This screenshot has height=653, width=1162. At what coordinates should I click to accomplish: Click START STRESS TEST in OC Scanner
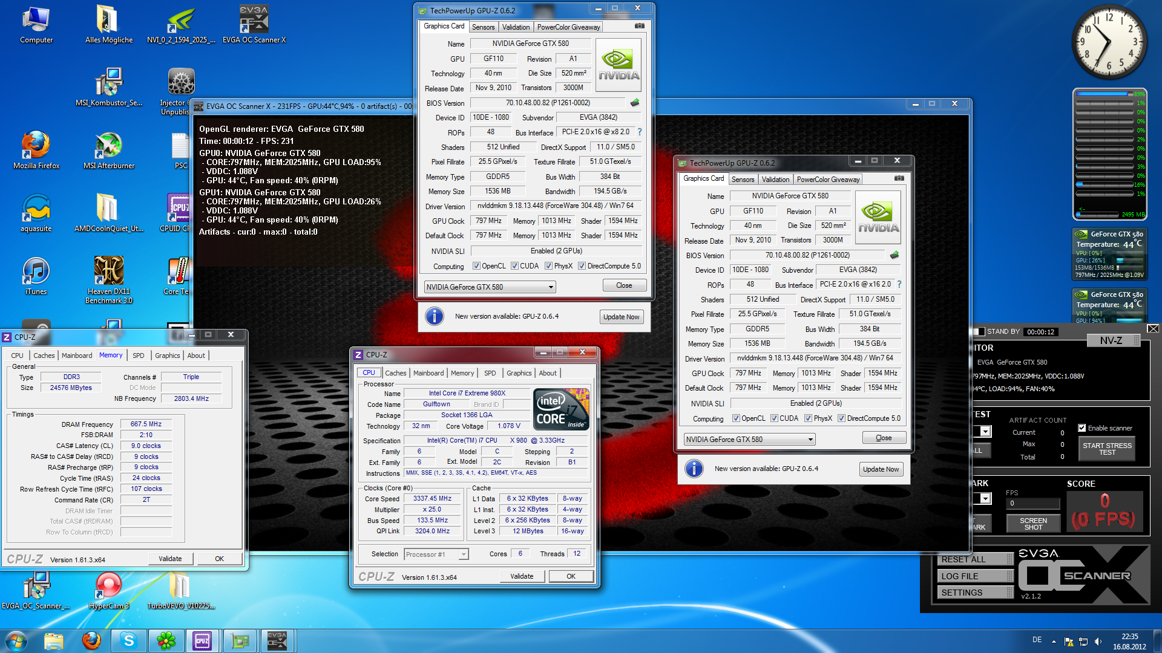[x=1107, y=449]
